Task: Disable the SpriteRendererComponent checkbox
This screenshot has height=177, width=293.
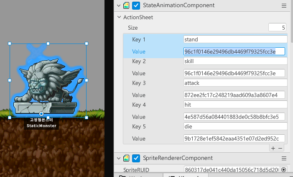Action: pos(136,158)
